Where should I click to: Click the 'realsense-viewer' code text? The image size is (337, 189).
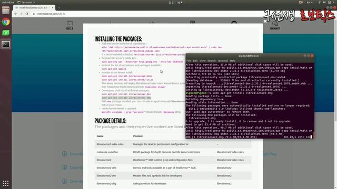click(155, 87)
